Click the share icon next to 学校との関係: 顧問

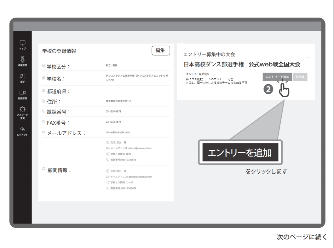click(x=107, y=154)
